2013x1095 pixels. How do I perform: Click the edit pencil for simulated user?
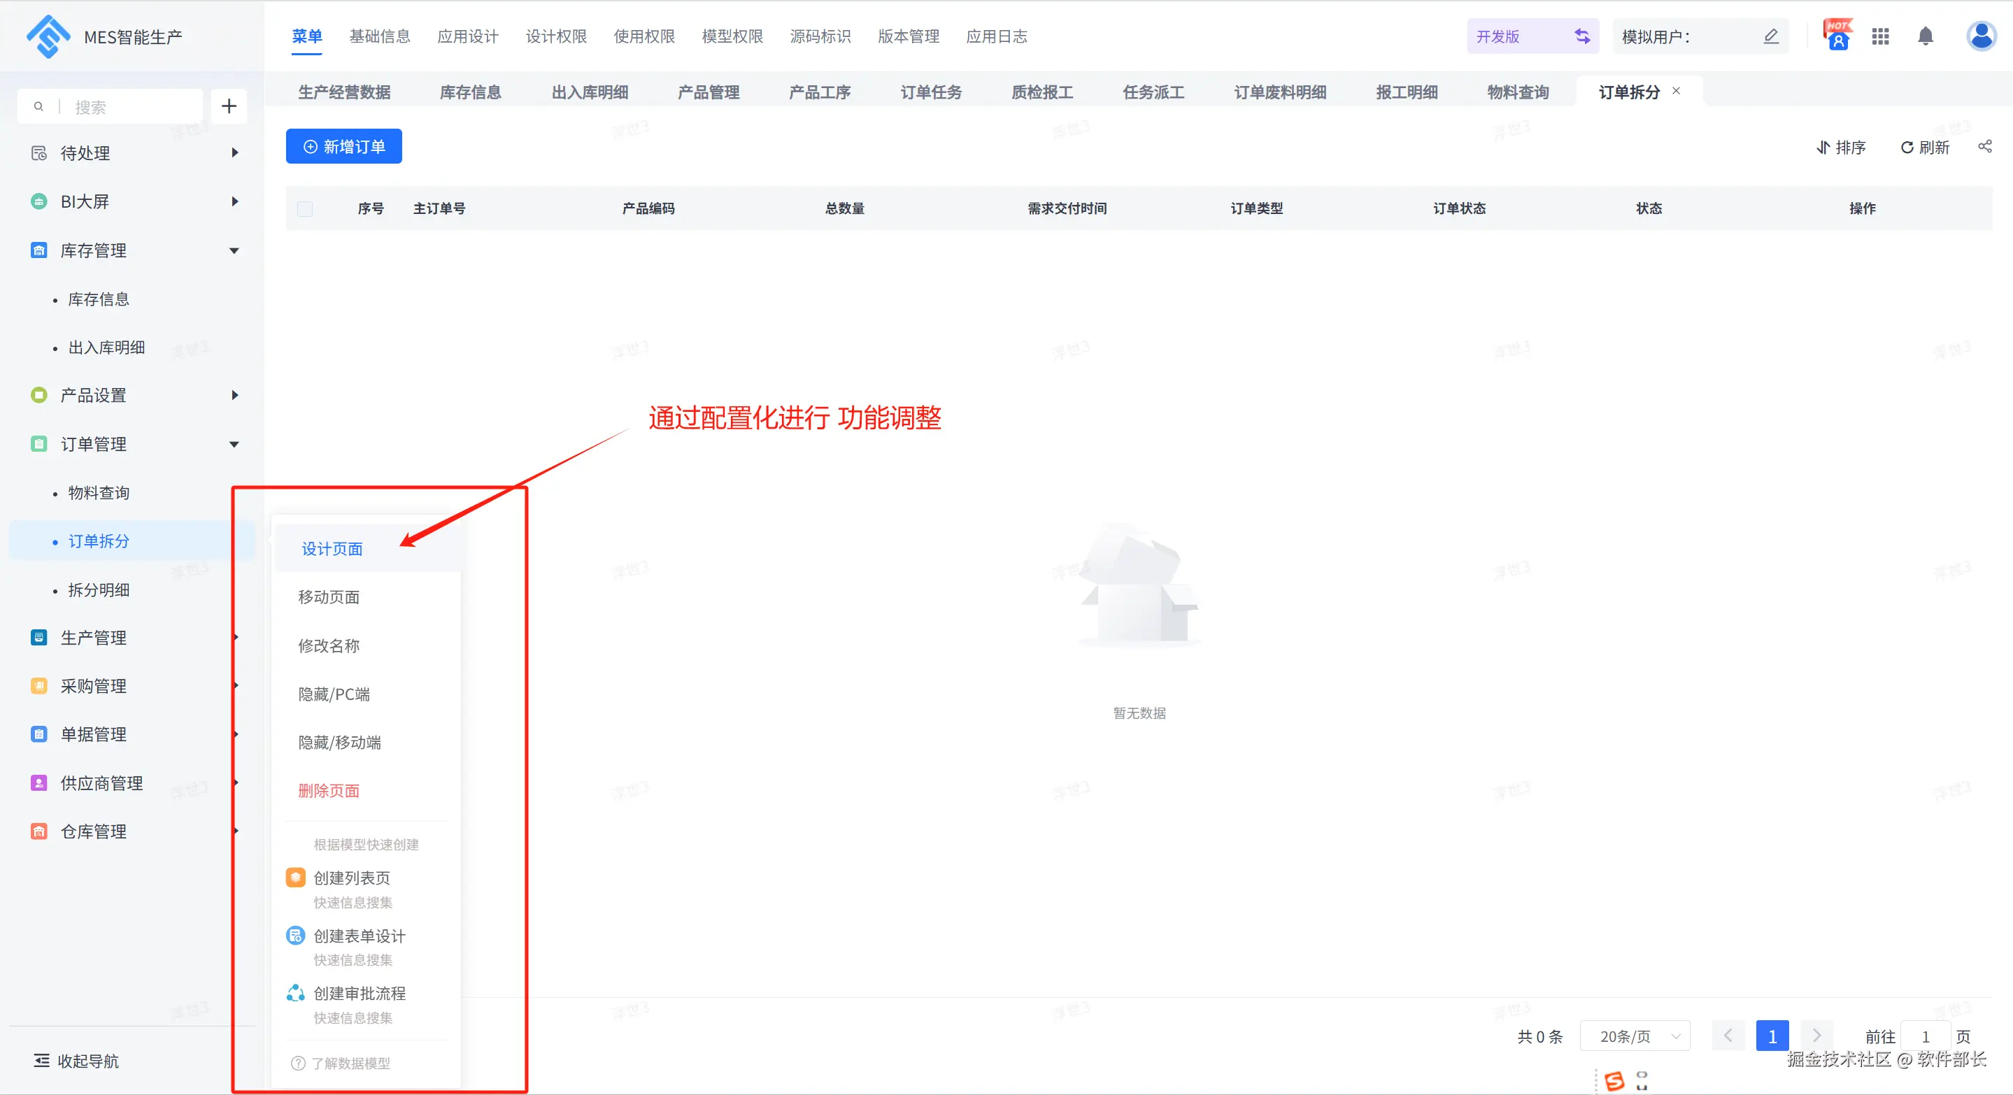tap(1771, 36)
